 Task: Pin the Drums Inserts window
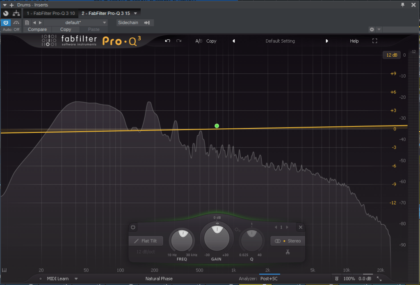point(403,5)
